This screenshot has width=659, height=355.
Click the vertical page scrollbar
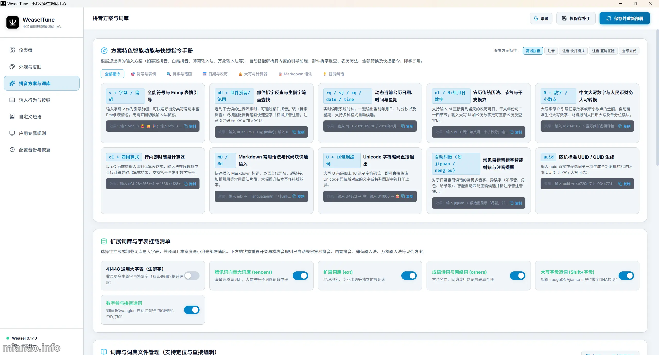[x=657, y=98]
